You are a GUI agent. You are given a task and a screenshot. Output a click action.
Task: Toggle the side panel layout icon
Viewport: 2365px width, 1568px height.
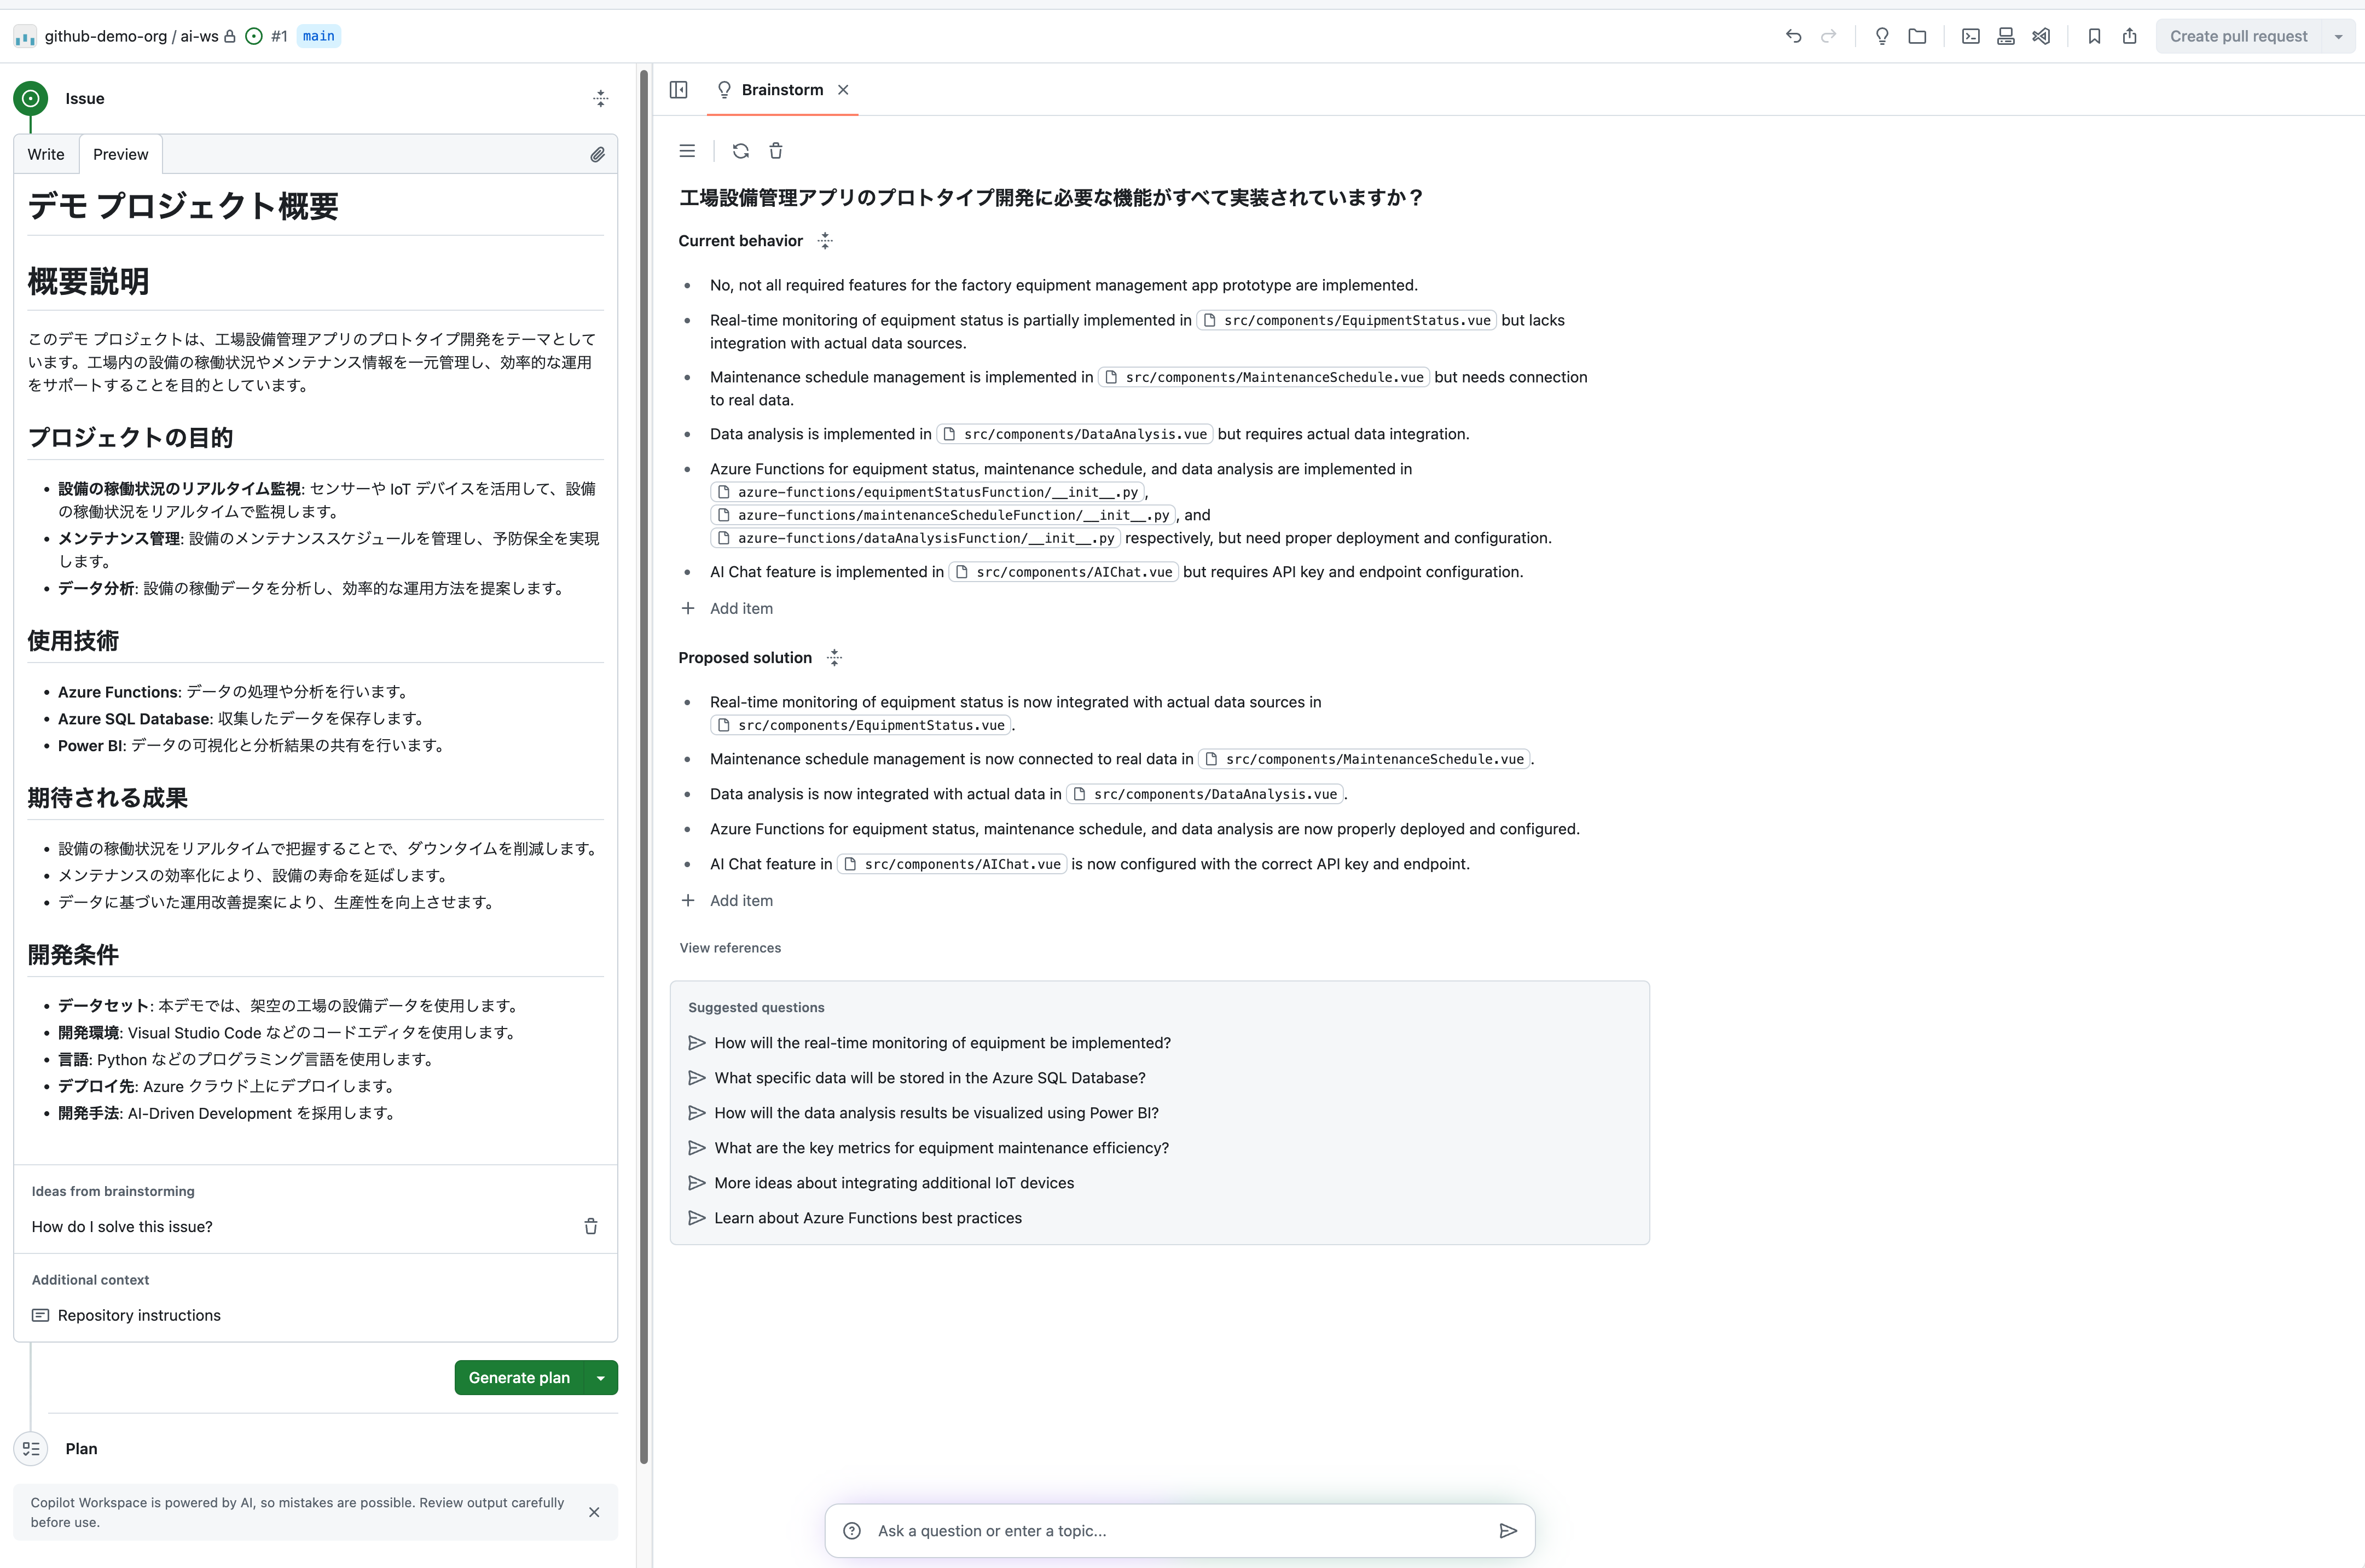click(679, 90)
